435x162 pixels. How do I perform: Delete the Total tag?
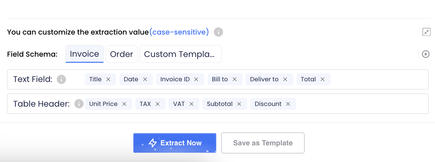coord(323,79)
